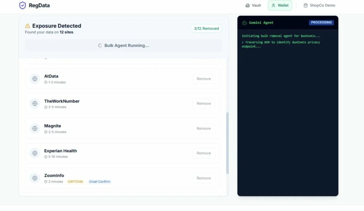364x211 pixels.
Task: Click the globe icon for Magnite
Action: [35, 128]
